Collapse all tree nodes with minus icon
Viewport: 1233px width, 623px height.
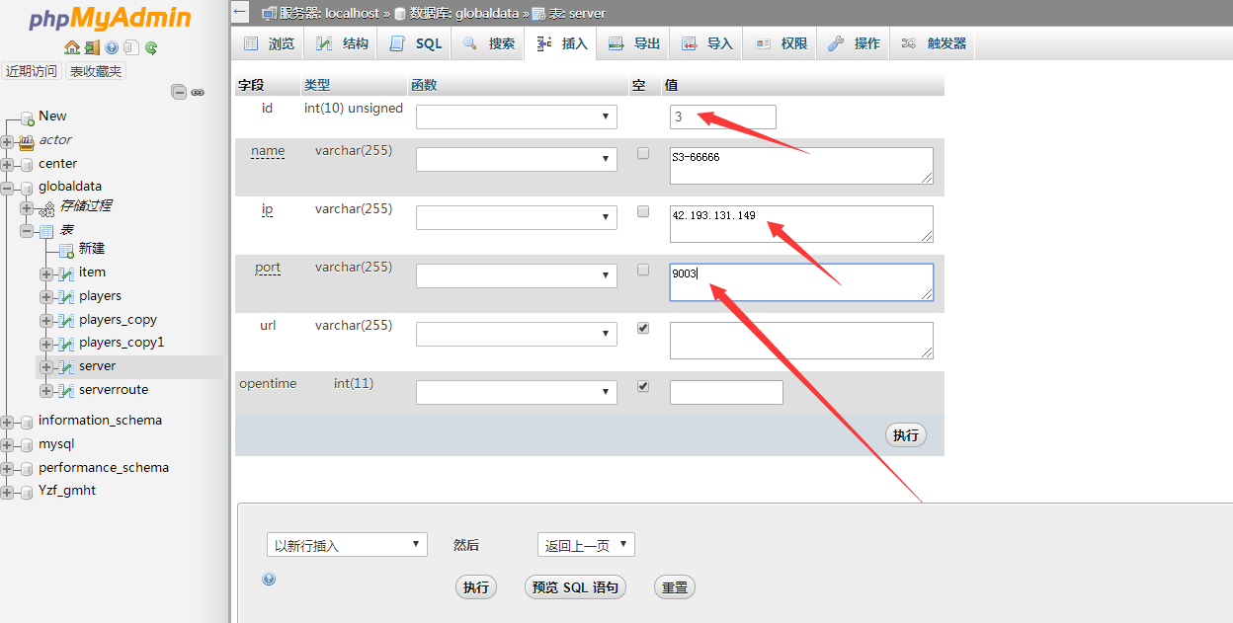pos(179,92)
